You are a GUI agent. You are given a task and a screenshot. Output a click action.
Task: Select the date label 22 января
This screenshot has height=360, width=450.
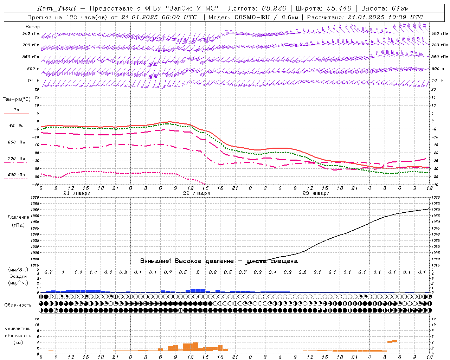click(197, 193)
